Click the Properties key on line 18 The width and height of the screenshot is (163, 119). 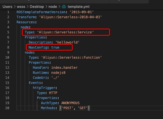pyautogui.click(x=47, y=98)
